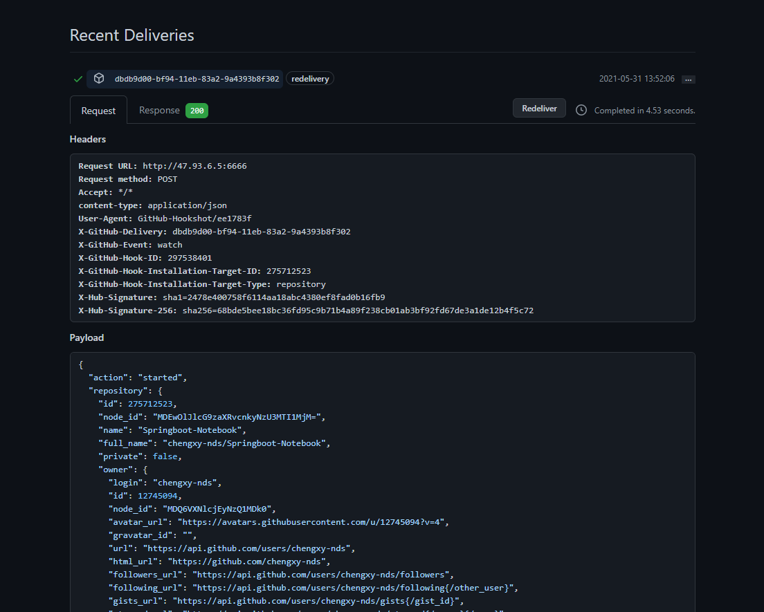
Task: Click the owner "url" api.github.com/users/chengxy-nds line
Action: [232, 548]
